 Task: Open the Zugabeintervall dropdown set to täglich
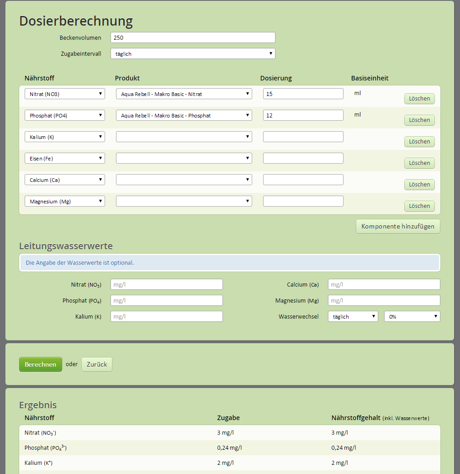click(x=193, y=53)
